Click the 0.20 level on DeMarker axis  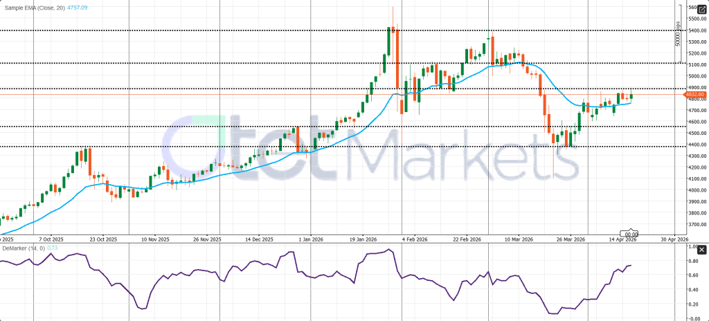[692, 304]
